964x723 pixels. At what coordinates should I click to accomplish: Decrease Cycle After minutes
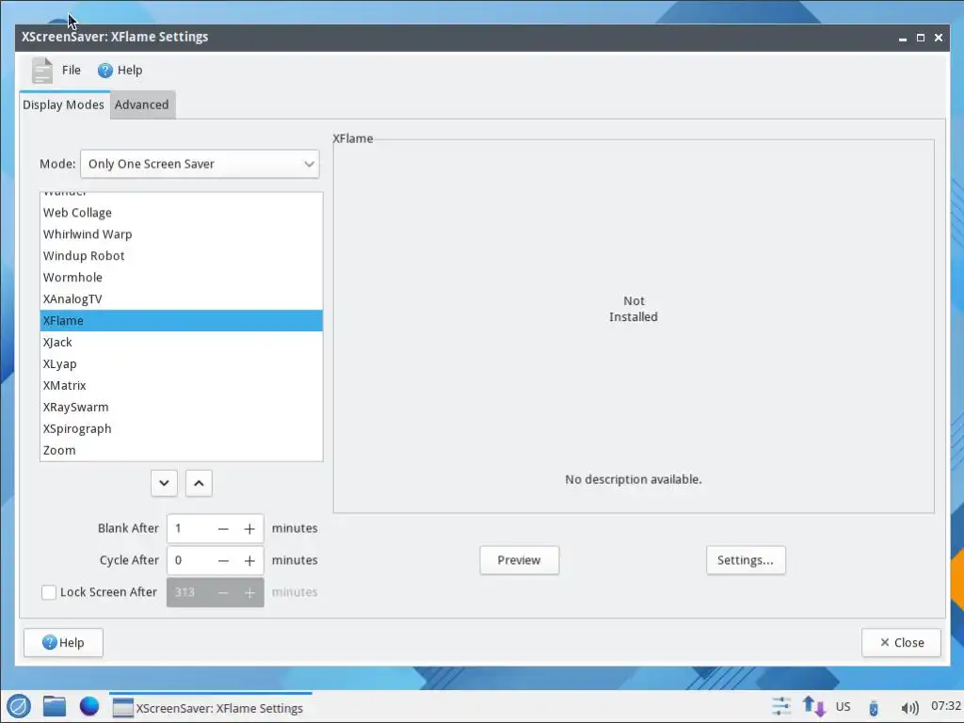pyautogui.click(x=223, y=561)
